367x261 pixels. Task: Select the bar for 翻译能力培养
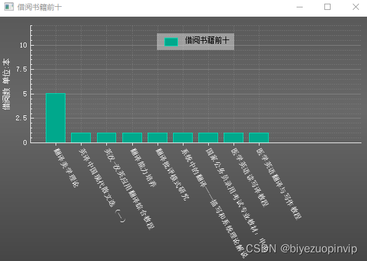click(132, 138)
